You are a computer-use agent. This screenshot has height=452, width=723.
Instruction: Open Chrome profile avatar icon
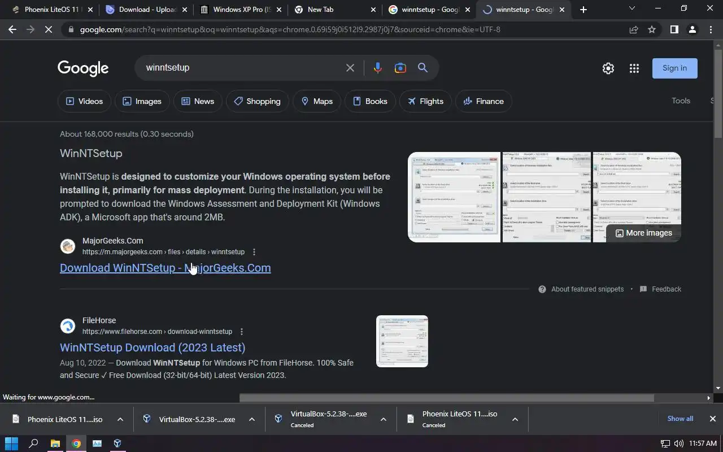click(x=692, y=29)
